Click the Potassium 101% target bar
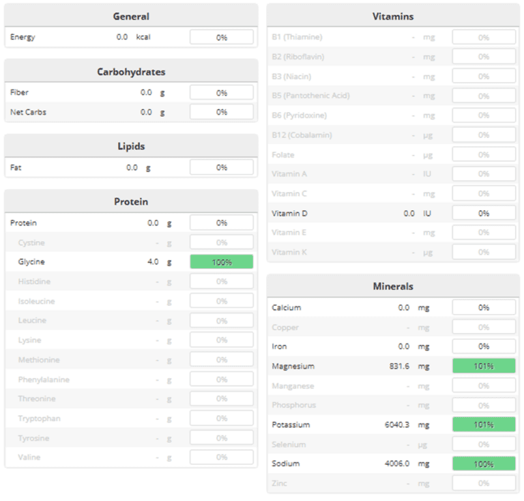This screenshot has height=501, width=524. click(x=484, y=425)
